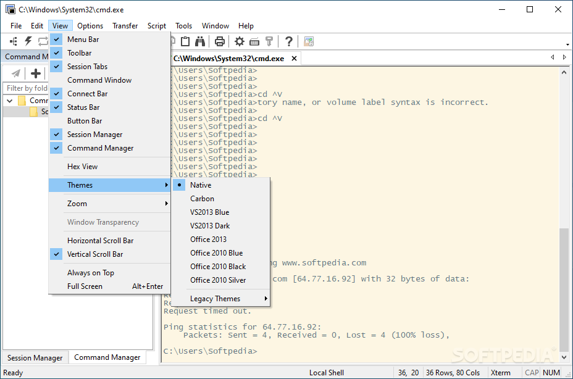The width and height of the screenshot is (573, 379).
Task: Close the cmd.exe session tab
Action: pyautogui.click(x=294, y=59)
